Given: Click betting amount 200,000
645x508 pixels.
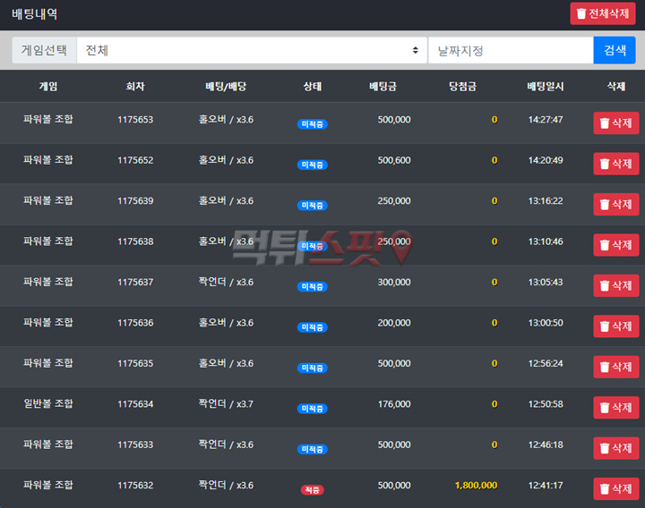Looking at the screenshot, I should [x=394, y=323].
